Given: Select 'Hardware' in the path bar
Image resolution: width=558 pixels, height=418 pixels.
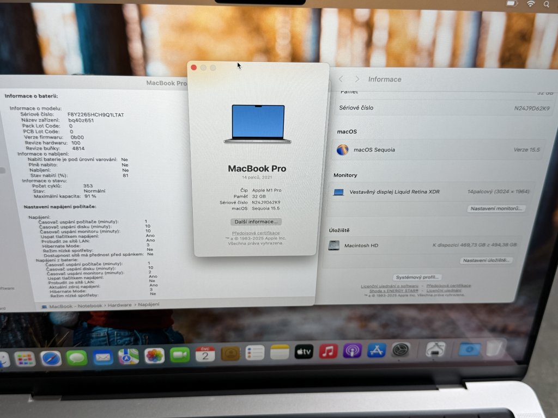Looking at the screenshot, I should pyautogui.click(x=119, y=305).
